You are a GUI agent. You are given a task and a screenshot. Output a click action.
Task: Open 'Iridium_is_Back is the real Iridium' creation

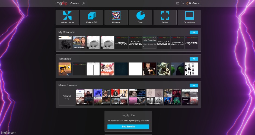tap(163, 42)
